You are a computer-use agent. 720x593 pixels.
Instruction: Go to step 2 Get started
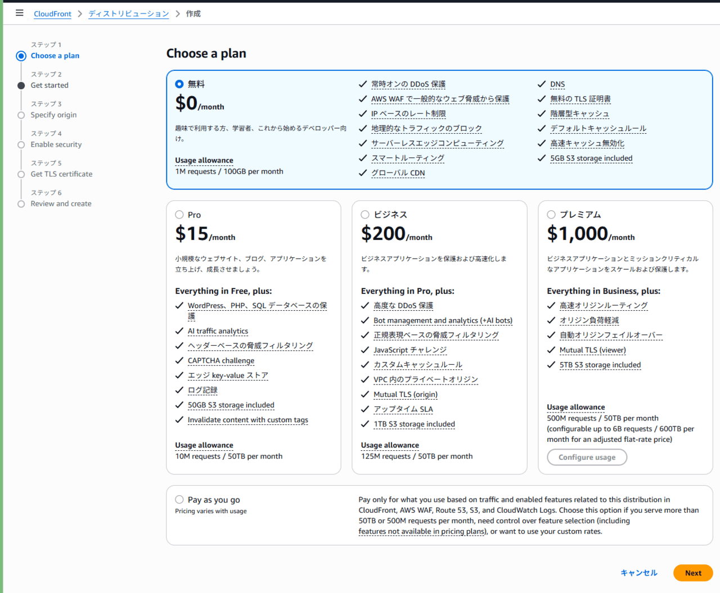click(x=49, y=85)
